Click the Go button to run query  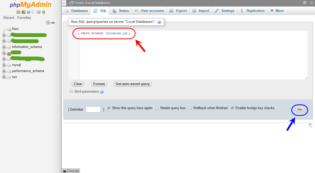tap(300, 109)
